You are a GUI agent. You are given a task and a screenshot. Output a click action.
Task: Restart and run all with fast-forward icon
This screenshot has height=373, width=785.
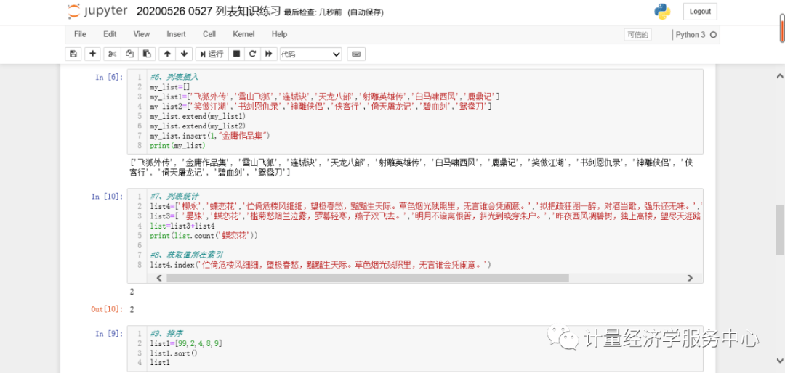pyautogui.click(x=269, y=54)
